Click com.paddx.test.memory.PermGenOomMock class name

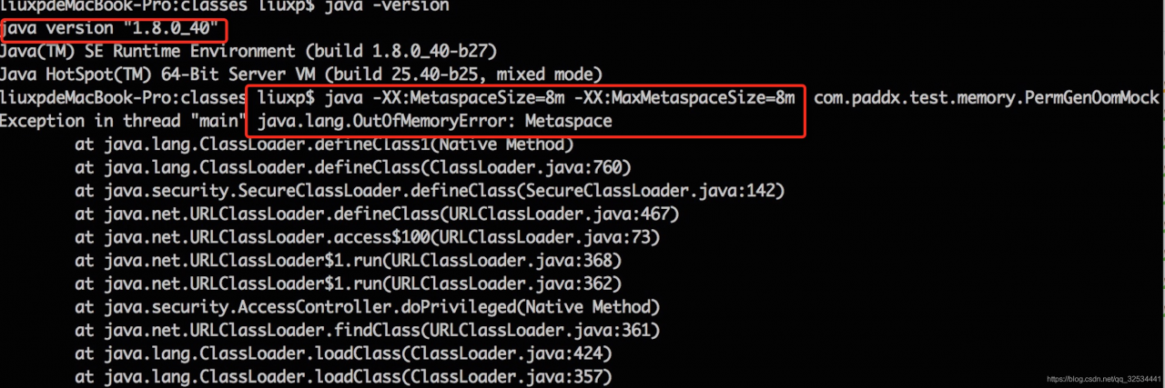tap(986, 97)
